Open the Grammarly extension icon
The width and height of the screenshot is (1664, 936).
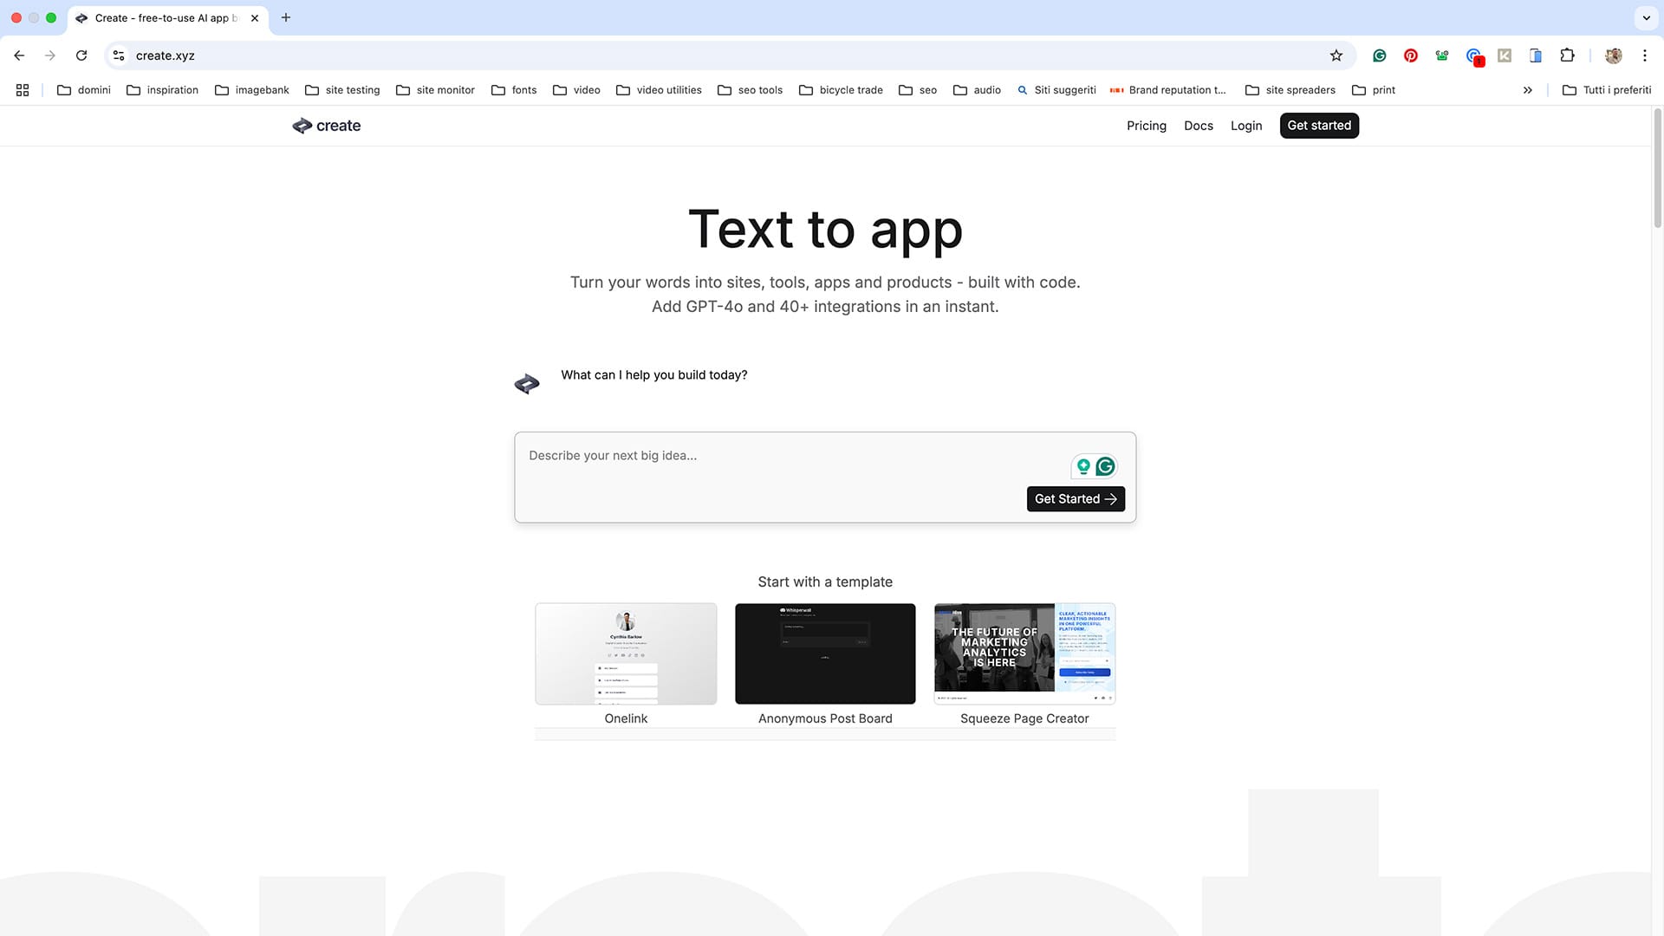point(1379,55)
